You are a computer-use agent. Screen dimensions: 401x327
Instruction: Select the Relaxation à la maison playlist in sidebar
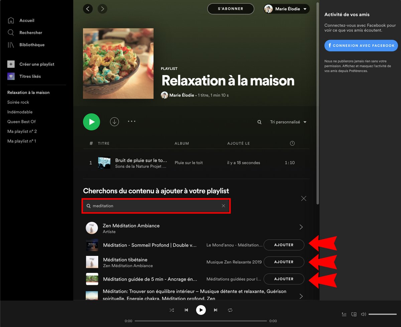click(x=28, y=93)
